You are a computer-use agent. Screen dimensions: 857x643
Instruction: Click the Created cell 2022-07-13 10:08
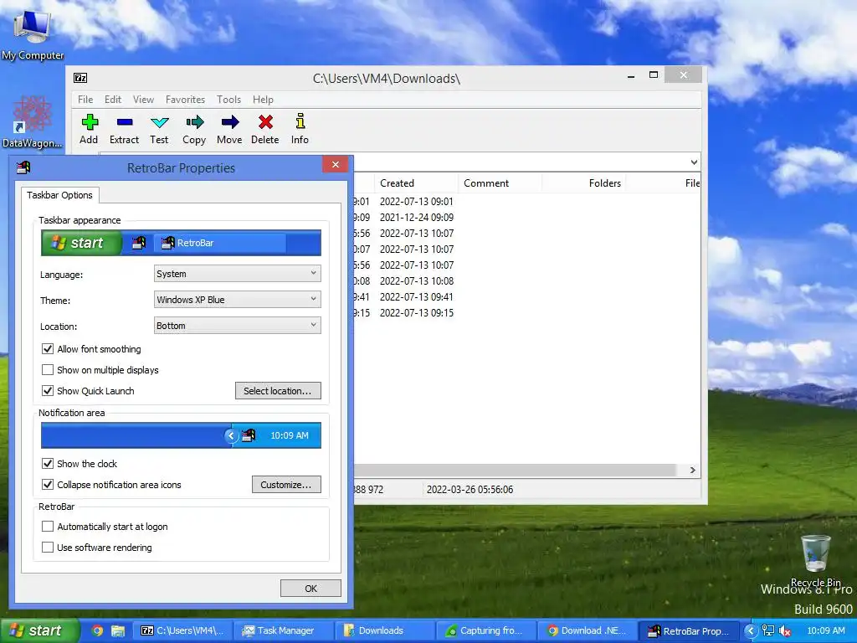(417, 281)
